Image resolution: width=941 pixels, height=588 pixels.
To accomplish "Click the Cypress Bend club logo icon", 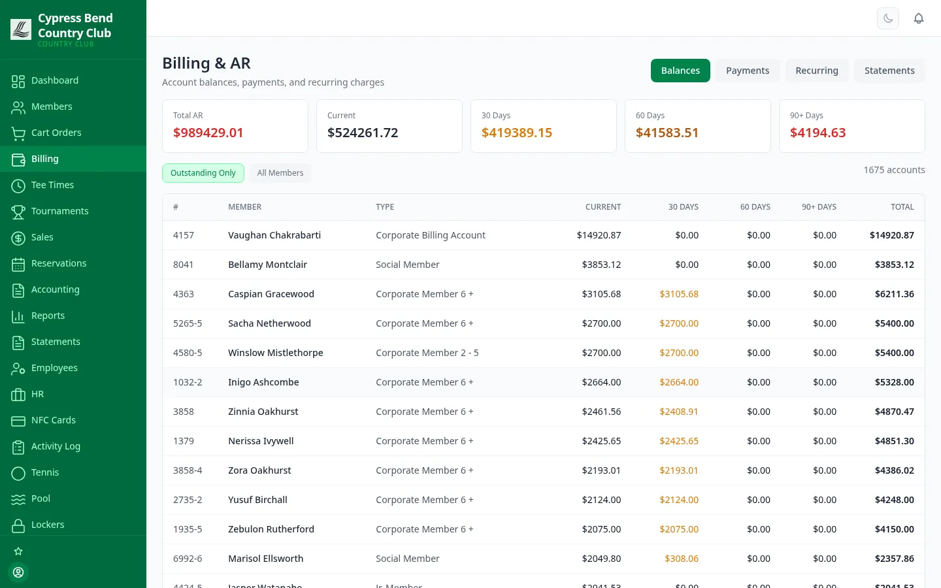I will (x=21, y=29).
